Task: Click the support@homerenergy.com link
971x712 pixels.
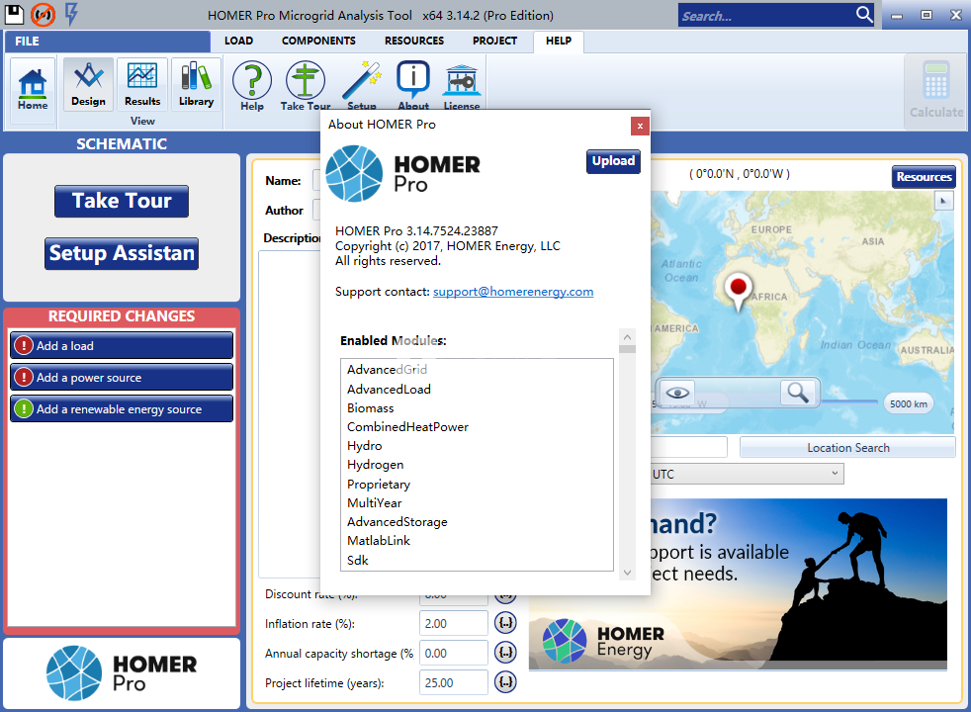Action: tap(513, 292)
